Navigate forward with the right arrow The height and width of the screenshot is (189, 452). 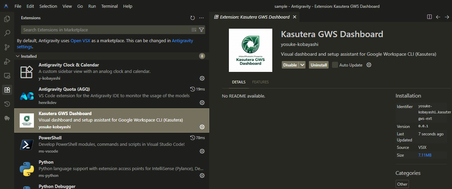click(x=447, y=17)
